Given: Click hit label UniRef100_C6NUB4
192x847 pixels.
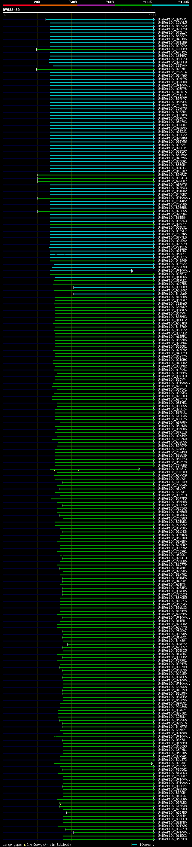Looking at the screenshot, I should [x=172, y=816].
